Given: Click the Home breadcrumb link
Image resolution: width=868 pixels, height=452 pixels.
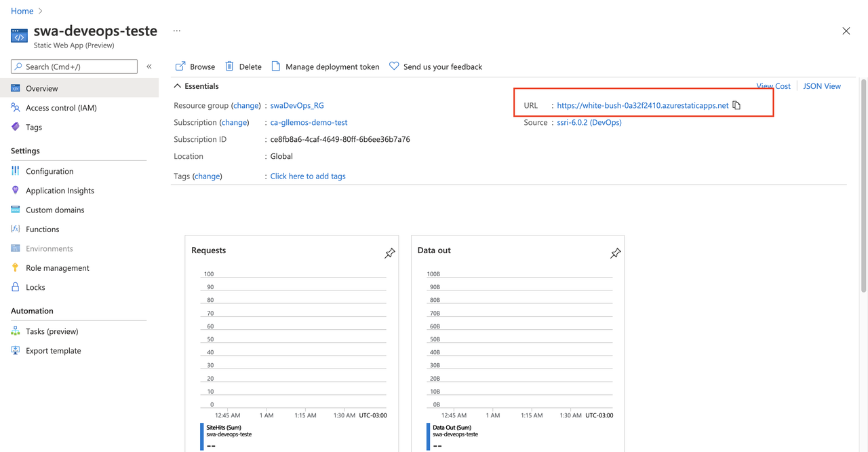Looking at the screenshot, I should [22, 11].
